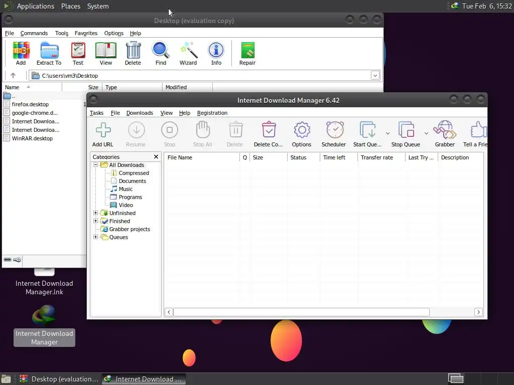Open the View menu in IDM
Viewport: 514px width, 385px height.
pos(167,113)
